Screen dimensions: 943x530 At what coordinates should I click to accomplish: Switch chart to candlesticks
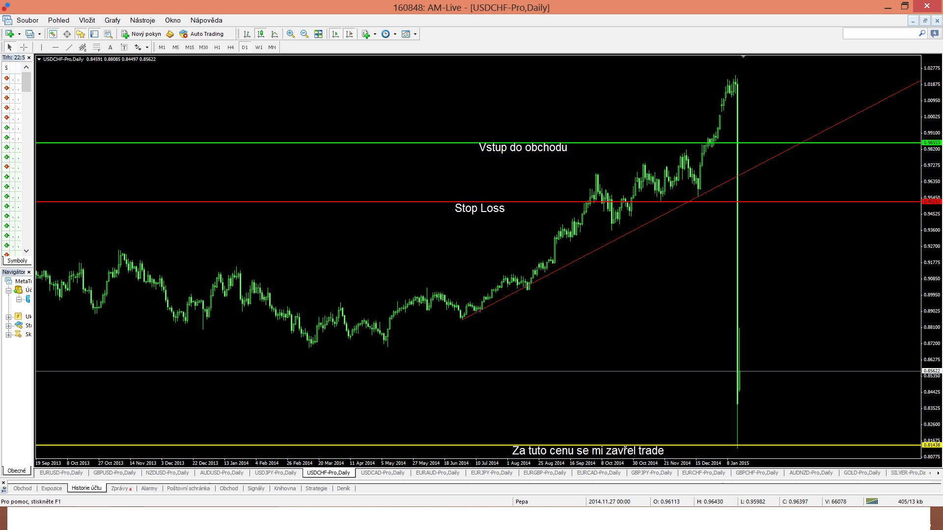[261, 34]
